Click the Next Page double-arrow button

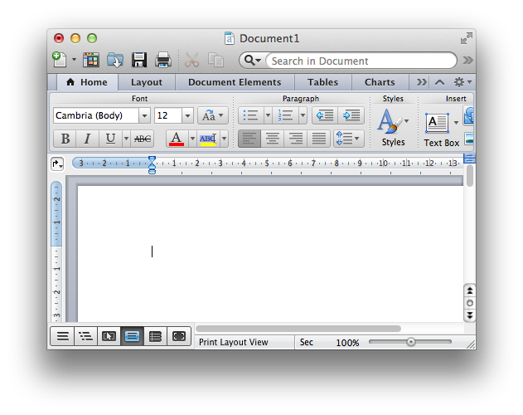470,315
